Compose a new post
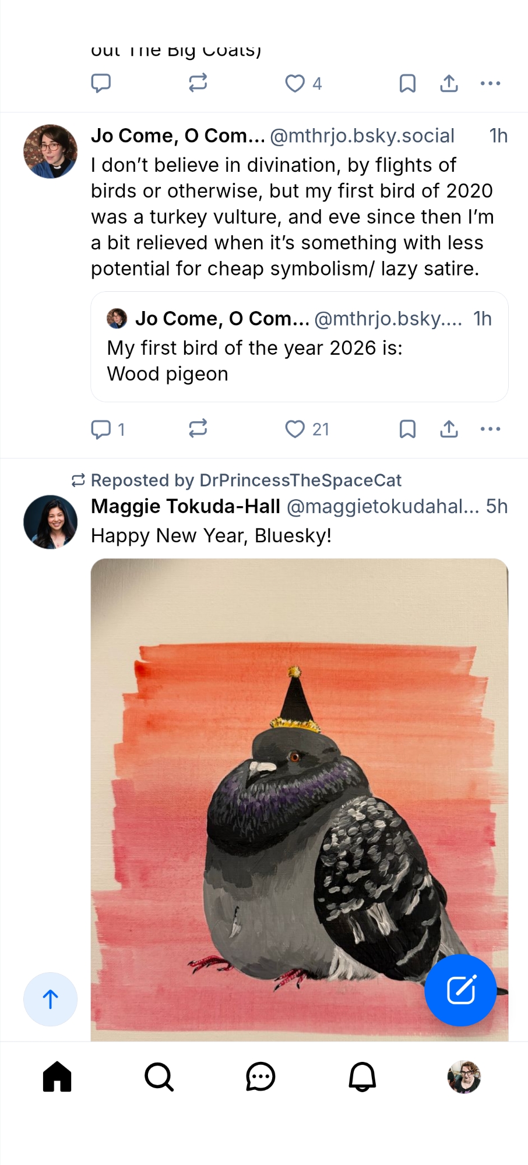The width and height of the screenshot is (528, 1165). [460, 990]
